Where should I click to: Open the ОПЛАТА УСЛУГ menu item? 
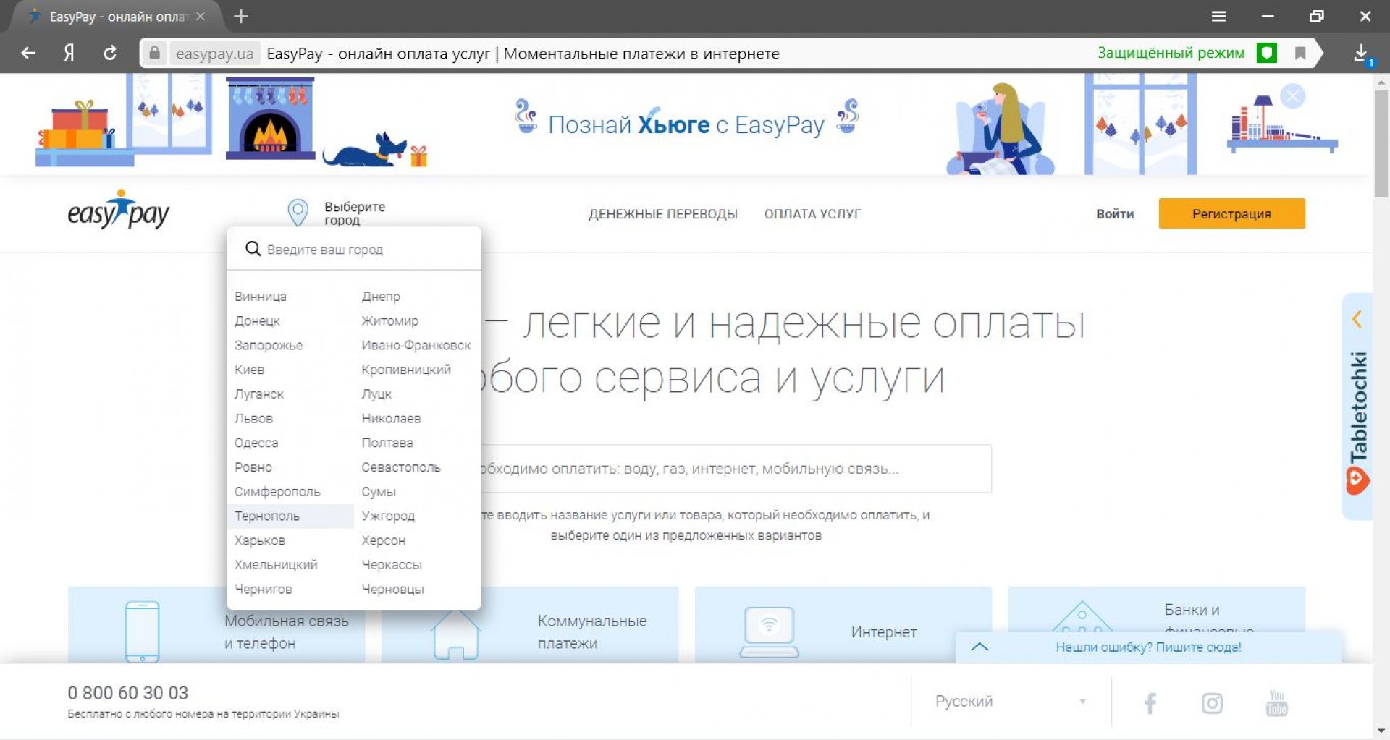(x=812, y=214)
